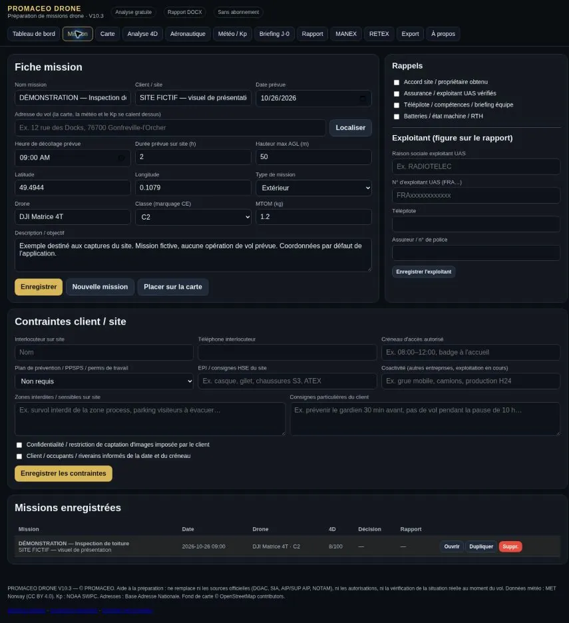Open the saved DÉMONSTRATION mission with Ouvrir

[452, 546]
